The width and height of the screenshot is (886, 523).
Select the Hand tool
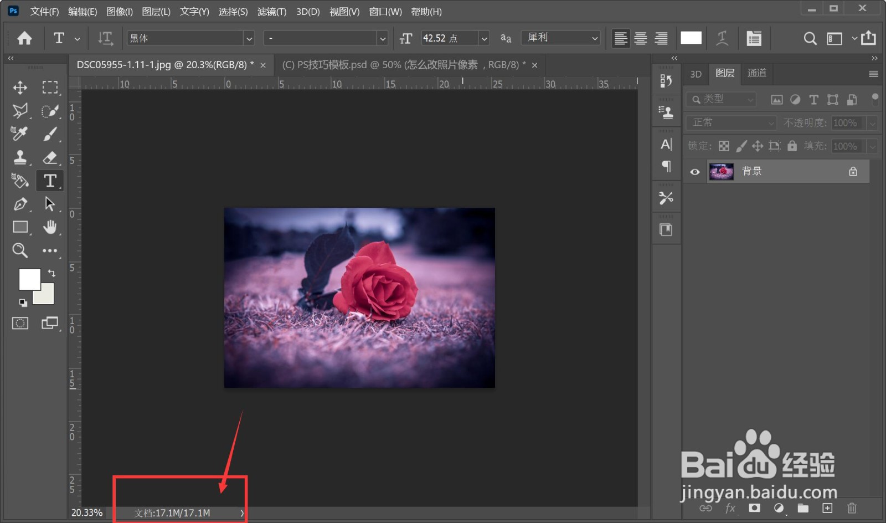click(x=50, y=227)
